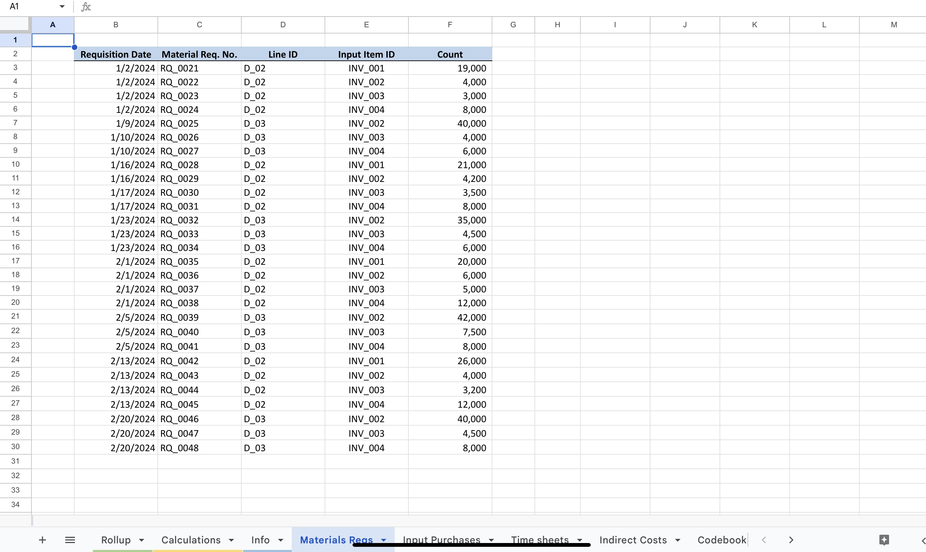Click the left chevron to scroll sheet tabs
The height and width of the screenshot is (552, 926).
click(x=763, y=540)
